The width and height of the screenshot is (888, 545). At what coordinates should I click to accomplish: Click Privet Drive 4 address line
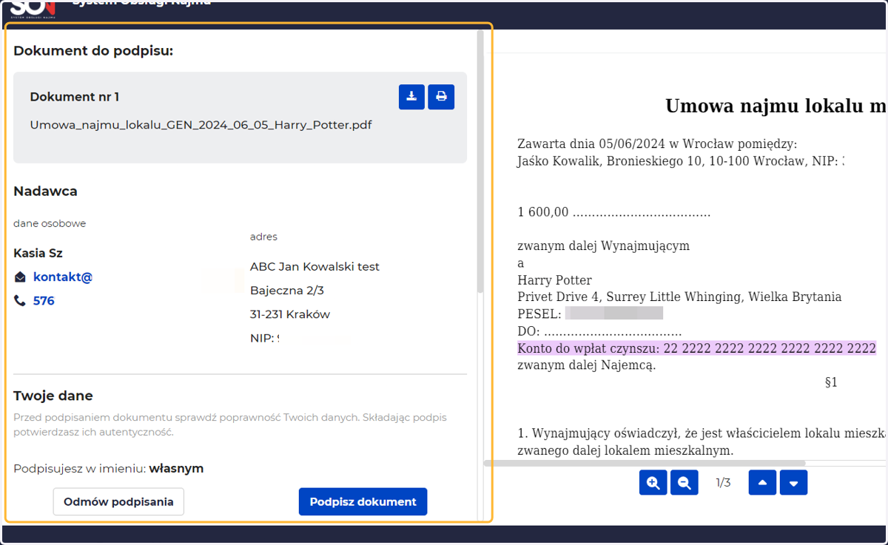[679, 297]
